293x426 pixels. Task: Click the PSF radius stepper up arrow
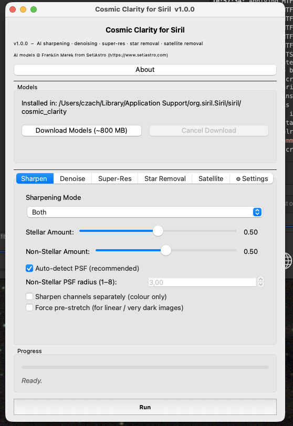click(x=260, y=279)
